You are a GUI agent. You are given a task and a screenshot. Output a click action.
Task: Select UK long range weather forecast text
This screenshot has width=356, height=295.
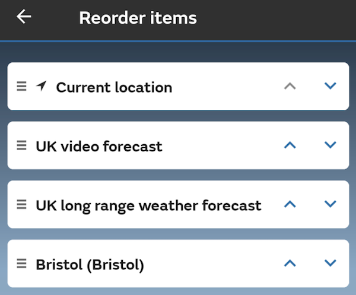point(148,205)
